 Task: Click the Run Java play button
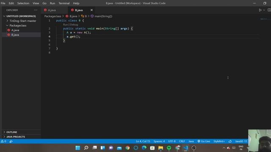(x=260, y=10)
